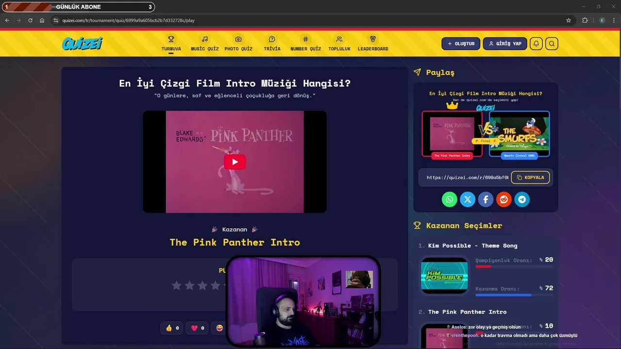621x349 pixels.
Task: Click the Kim Possible thumbnail
Action: [444, 275]
